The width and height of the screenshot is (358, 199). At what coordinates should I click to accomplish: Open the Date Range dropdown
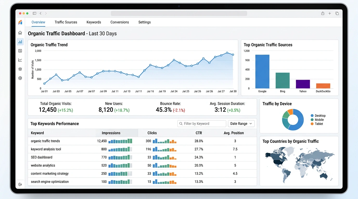[241, 124]
